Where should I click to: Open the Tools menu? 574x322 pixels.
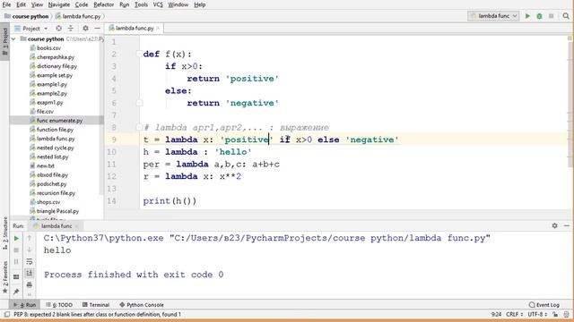(x=141, y=4)
